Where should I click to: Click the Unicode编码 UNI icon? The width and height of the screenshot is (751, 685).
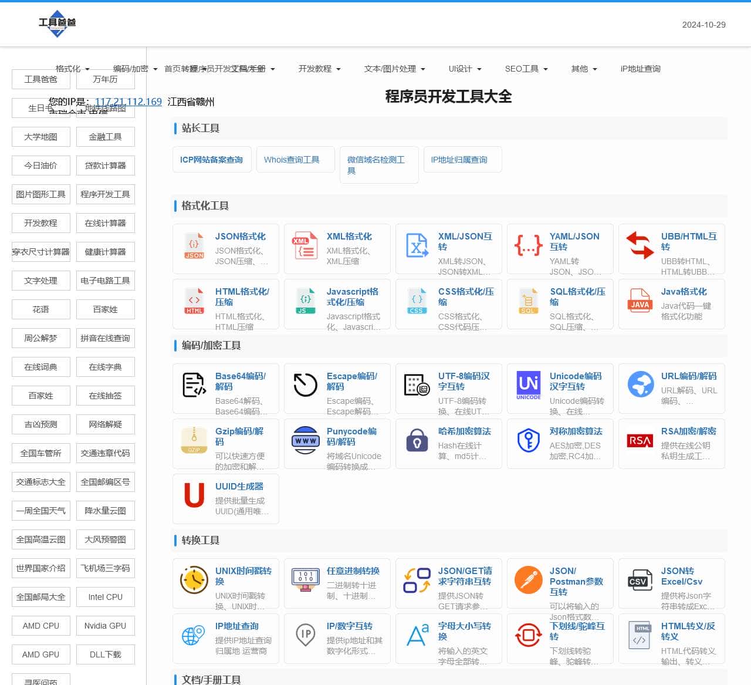coord(529,385)
